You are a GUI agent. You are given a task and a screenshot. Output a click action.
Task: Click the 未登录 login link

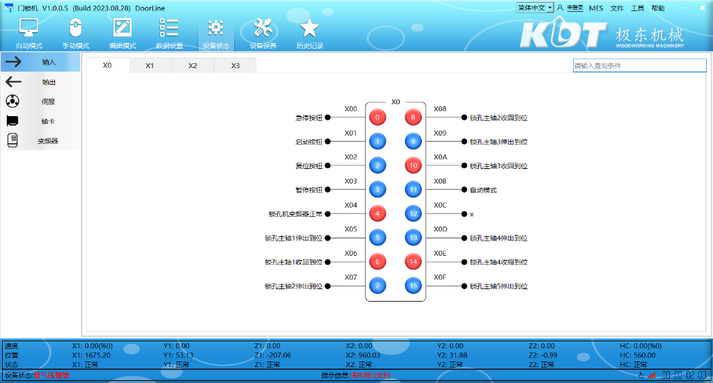[574, 8]
